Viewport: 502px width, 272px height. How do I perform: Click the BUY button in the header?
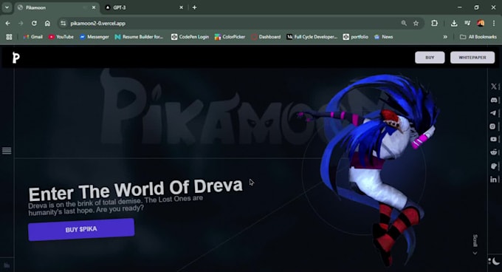[430, 58]
